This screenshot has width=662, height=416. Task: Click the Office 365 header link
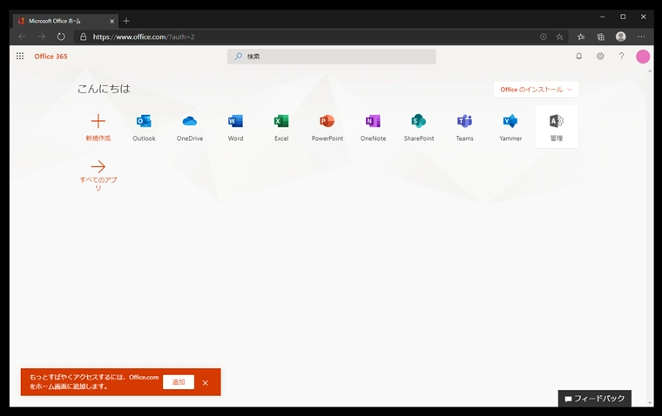pyautogui.click(x=51, y=56)
